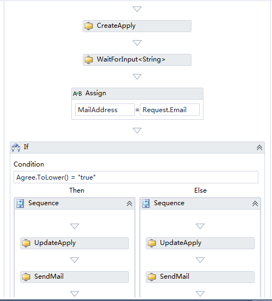Click the SendMail icon in Then branch
272x301 pixels.
[x=26, y=277]
